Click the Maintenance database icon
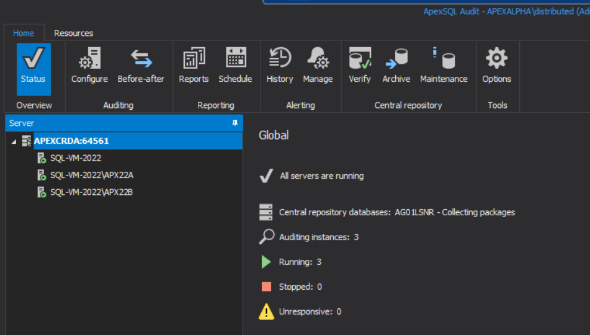The image size is (590, 335). 444,58
